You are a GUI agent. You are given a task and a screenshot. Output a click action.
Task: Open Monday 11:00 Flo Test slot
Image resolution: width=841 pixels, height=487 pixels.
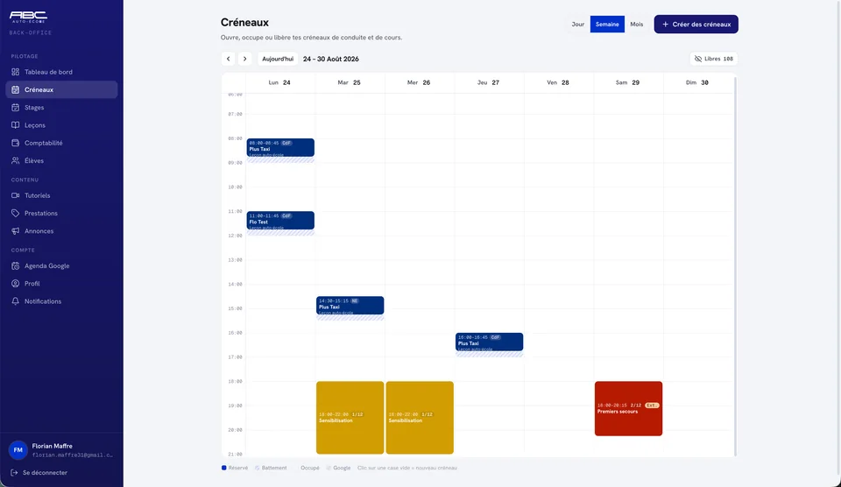pos(280,221)
